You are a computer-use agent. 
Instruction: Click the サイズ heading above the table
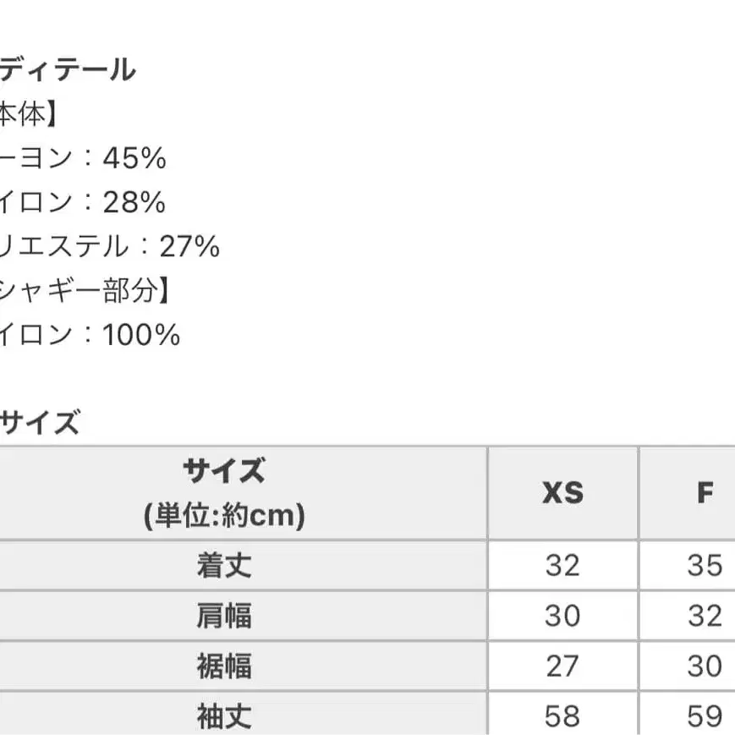39,423
